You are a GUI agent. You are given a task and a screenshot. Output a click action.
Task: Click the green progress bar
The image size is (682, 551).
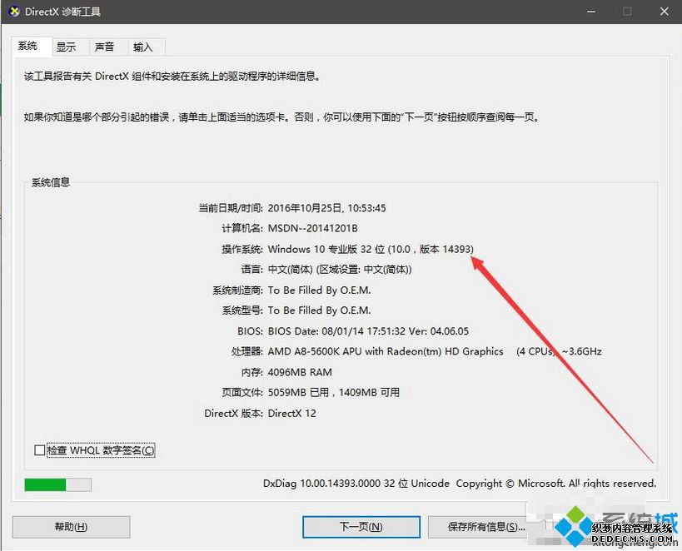(57, 484)
